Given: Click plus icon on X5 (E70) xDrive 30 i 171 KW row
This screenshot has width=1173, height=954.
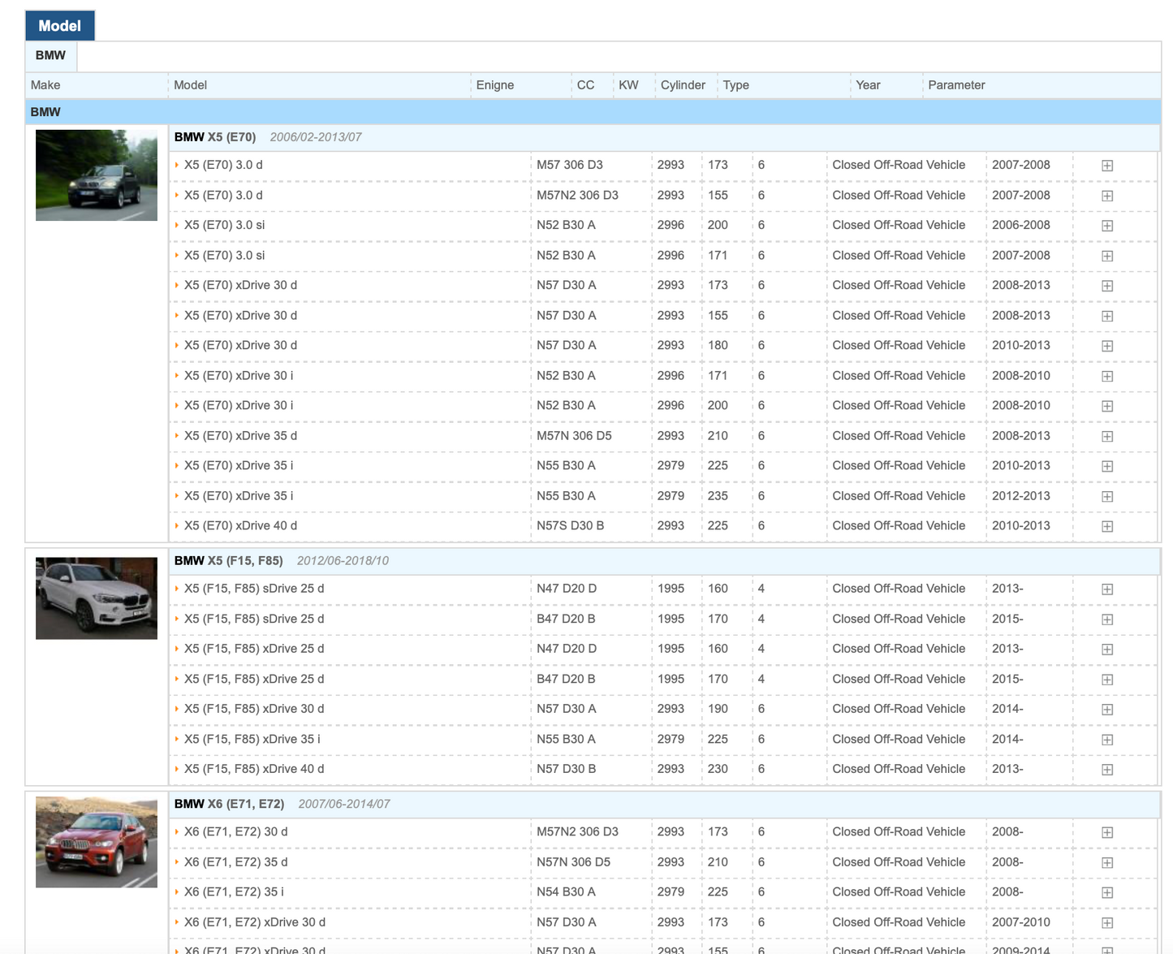Looking at the screenshot, I should coord(1106,376).
